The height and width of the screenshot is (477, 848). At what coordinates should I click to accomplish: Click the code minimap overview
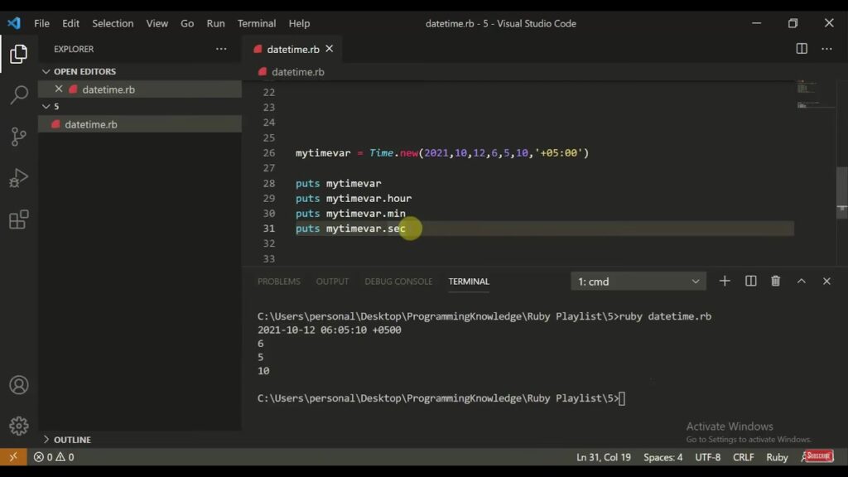(x=815, y=94)
